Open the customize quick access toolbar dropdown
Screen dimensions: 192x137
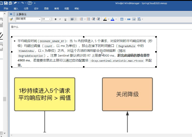pos(35,3)
